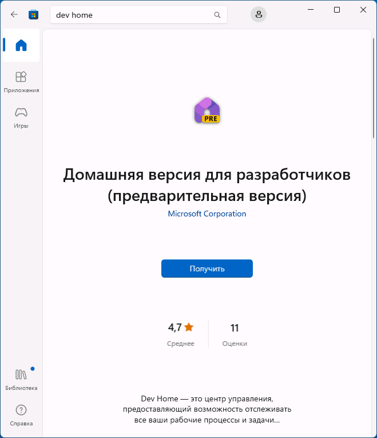Click the 11 ratings count

235,328
